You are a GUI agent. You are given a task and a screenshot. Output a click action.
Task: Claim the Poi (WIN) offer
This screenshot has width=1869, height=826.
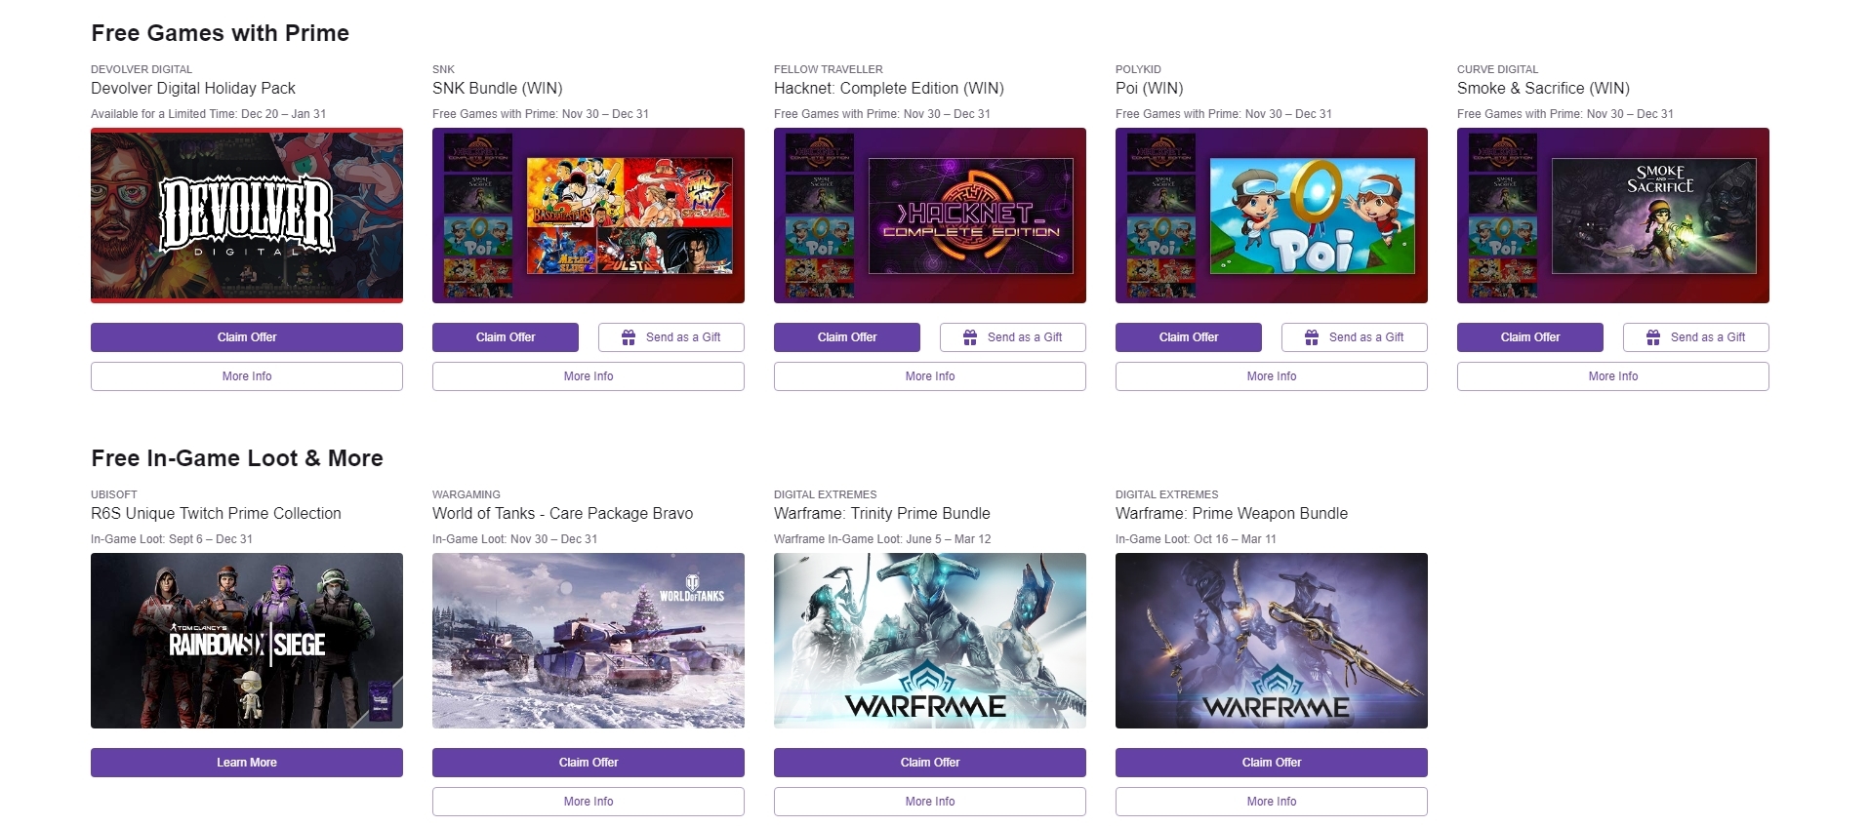pos(1189,337)
